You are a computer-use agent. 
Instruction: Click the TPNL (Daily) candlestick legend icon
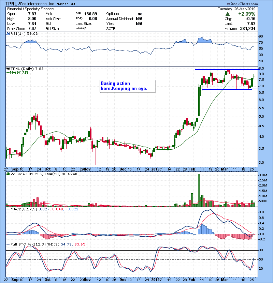pos(8,69)
